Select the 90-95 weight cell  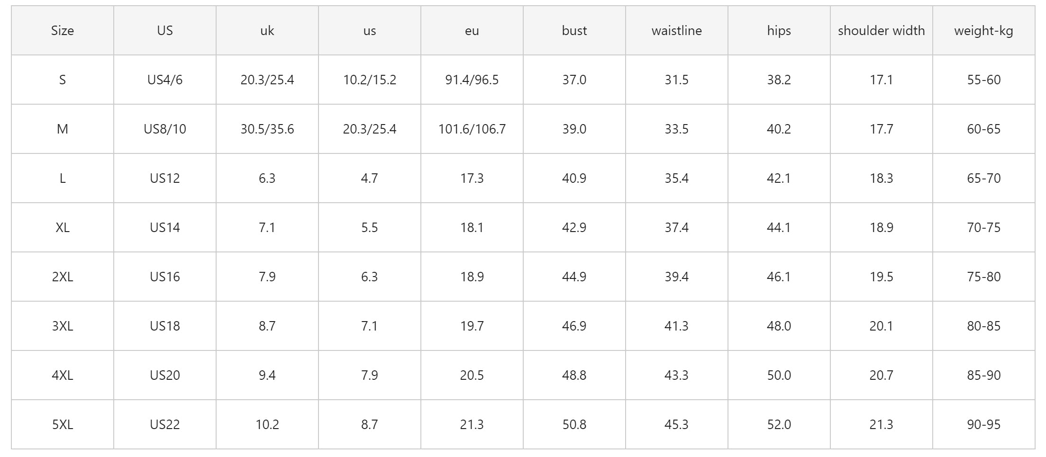(983, 425)
